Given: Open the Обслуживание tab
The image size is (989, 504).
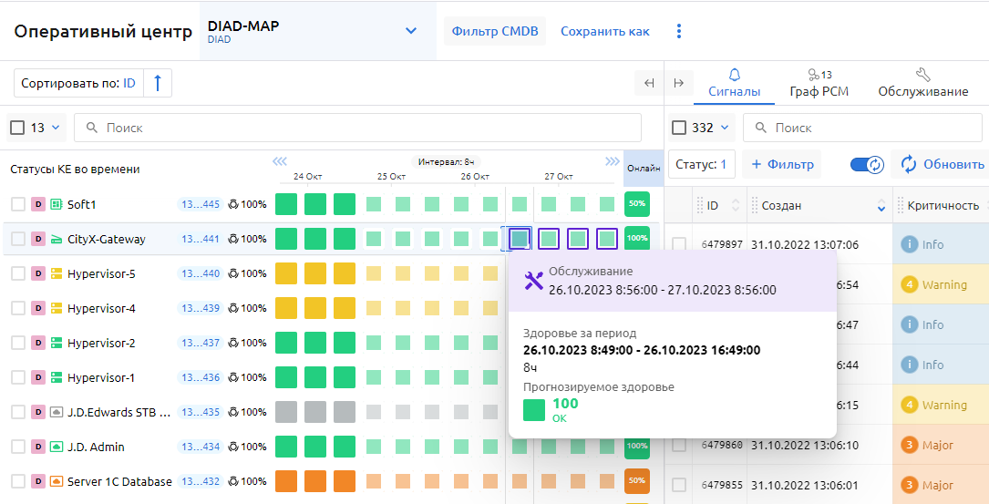Looking at the screenshot, I should [922, 83].
